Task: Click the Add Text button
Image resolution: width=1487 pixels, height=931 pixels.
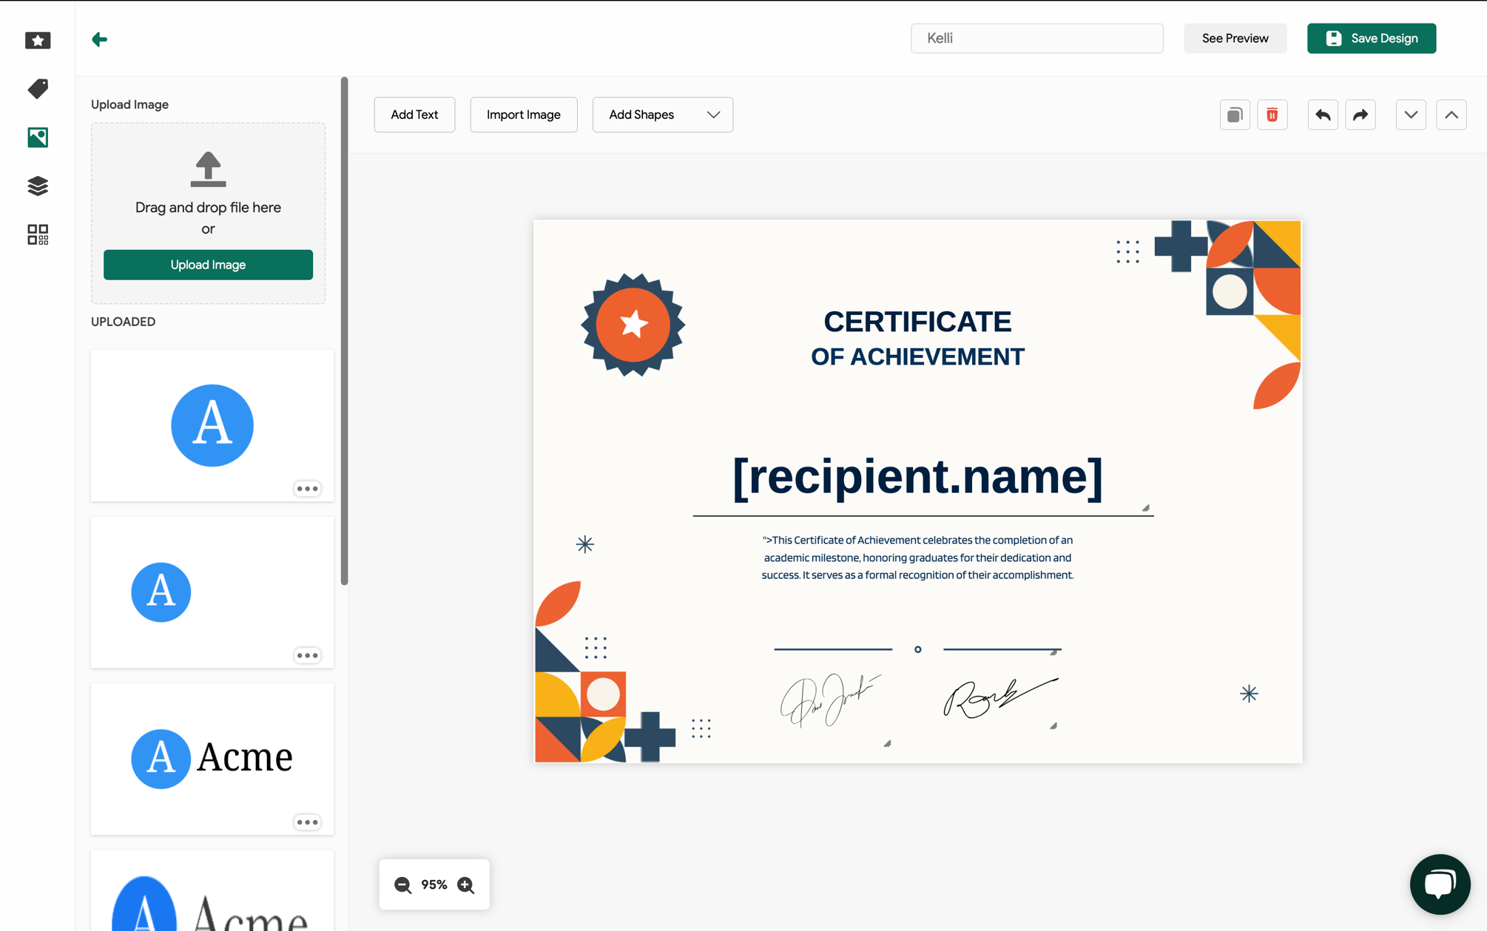Action: [414, 115]
